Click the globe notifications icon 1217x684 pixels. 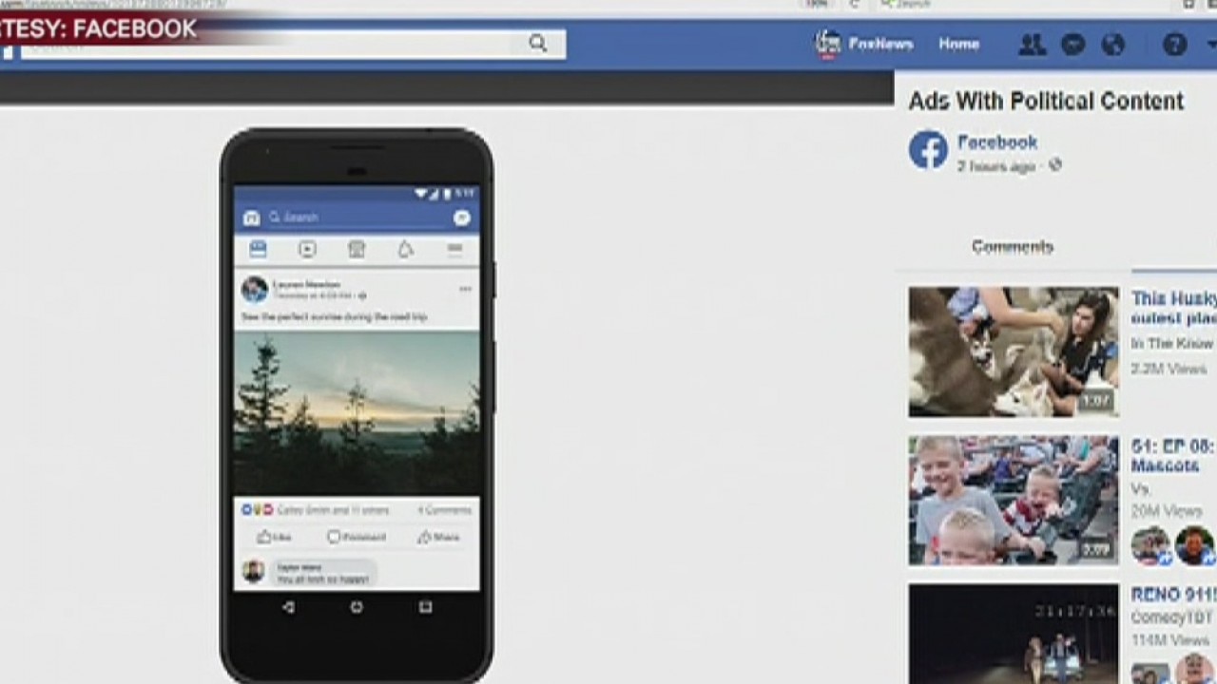click(1113, 44)
